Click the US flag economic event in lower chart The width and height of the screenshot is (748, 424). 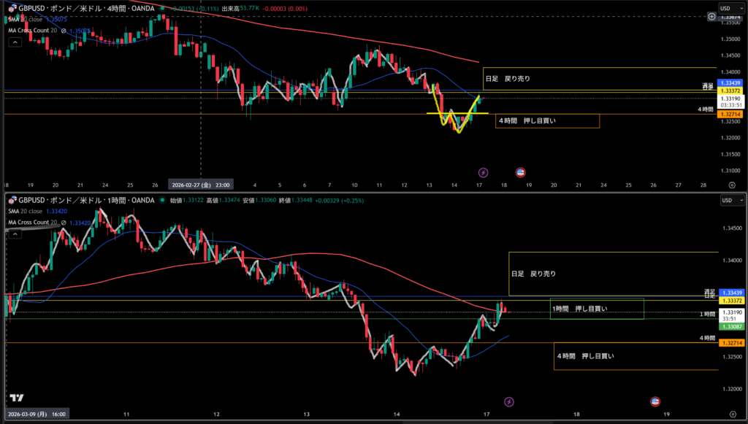coord(655,401)
